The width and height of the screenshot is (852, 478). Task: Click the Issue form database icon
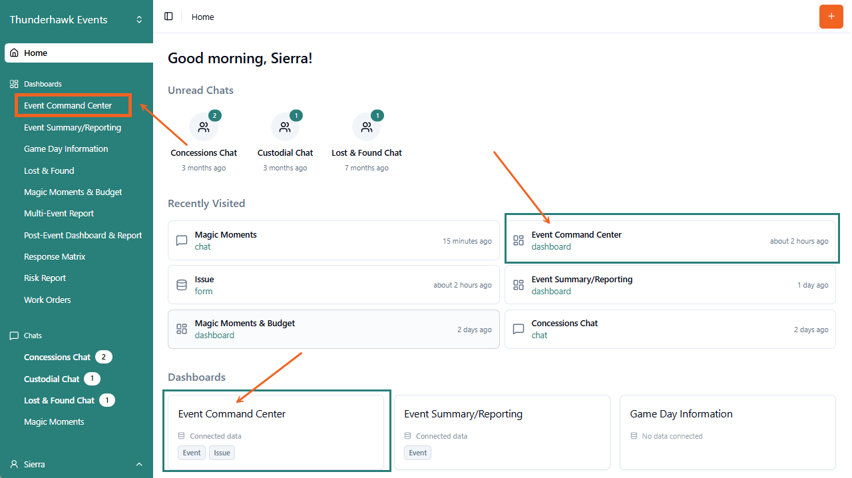tap(182, 285)
